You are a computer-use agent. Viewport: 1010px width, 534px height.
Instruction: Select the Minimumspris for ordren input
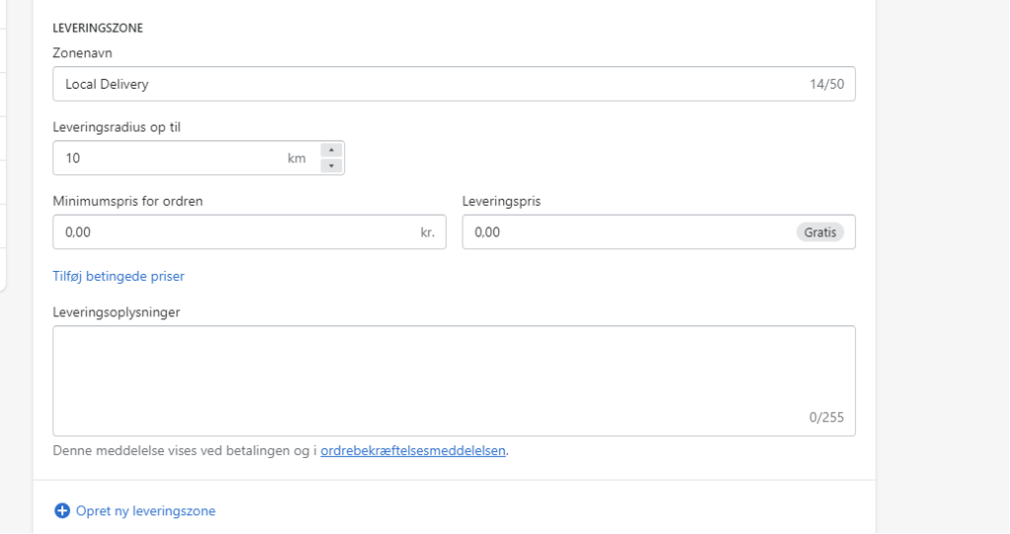250,232
